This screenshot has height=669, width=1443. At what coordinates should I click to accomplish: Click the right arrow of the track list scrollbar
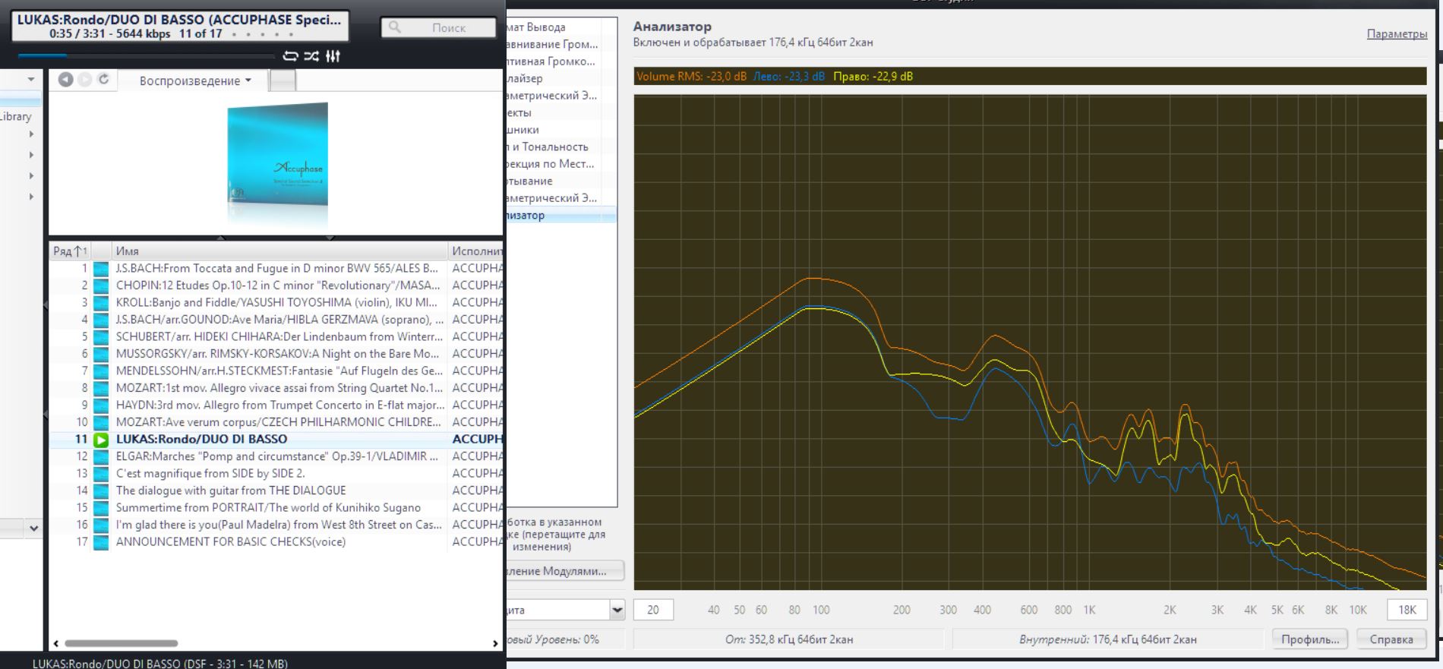496,643
